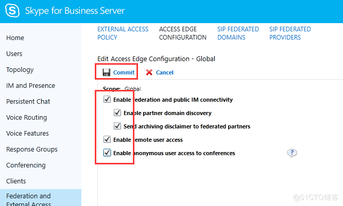Screen dimensions: 343x206
Task: Click the Commit floppy disk icon
Action: coord(106,72)
